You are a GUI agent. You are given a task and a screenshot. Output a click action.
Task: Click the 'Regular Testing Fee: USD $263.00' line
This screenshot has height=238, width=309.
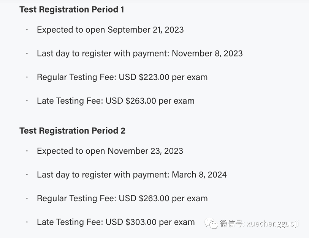coord(122,199)
